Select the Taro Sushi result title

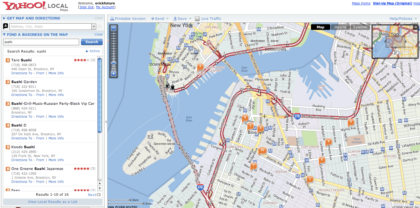pos(21,60)
